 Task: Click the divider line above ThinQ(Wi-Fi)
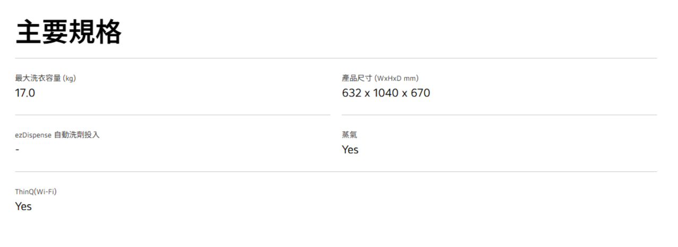coord(336,171)
